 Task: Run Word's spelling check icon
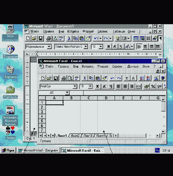click(x=61, y=39)
